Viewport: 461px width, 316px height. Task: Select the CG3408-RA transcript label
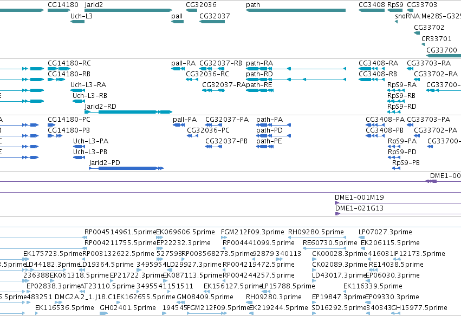378,63
